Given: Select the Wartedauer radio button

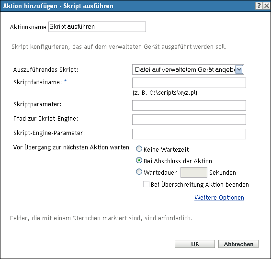Looking at the screenshot, I should click(139, 172).
